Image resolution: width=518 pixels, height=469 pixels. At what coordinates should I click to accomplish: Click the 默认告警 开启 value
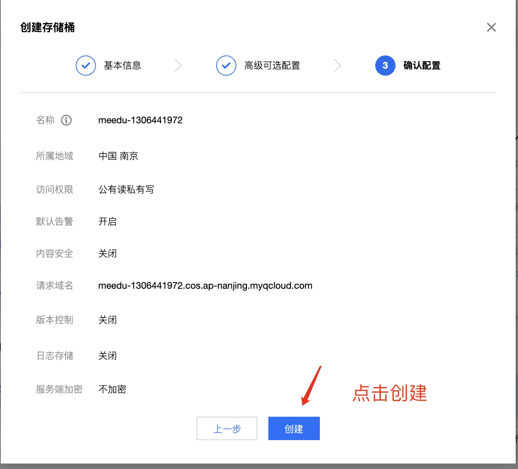108,222
